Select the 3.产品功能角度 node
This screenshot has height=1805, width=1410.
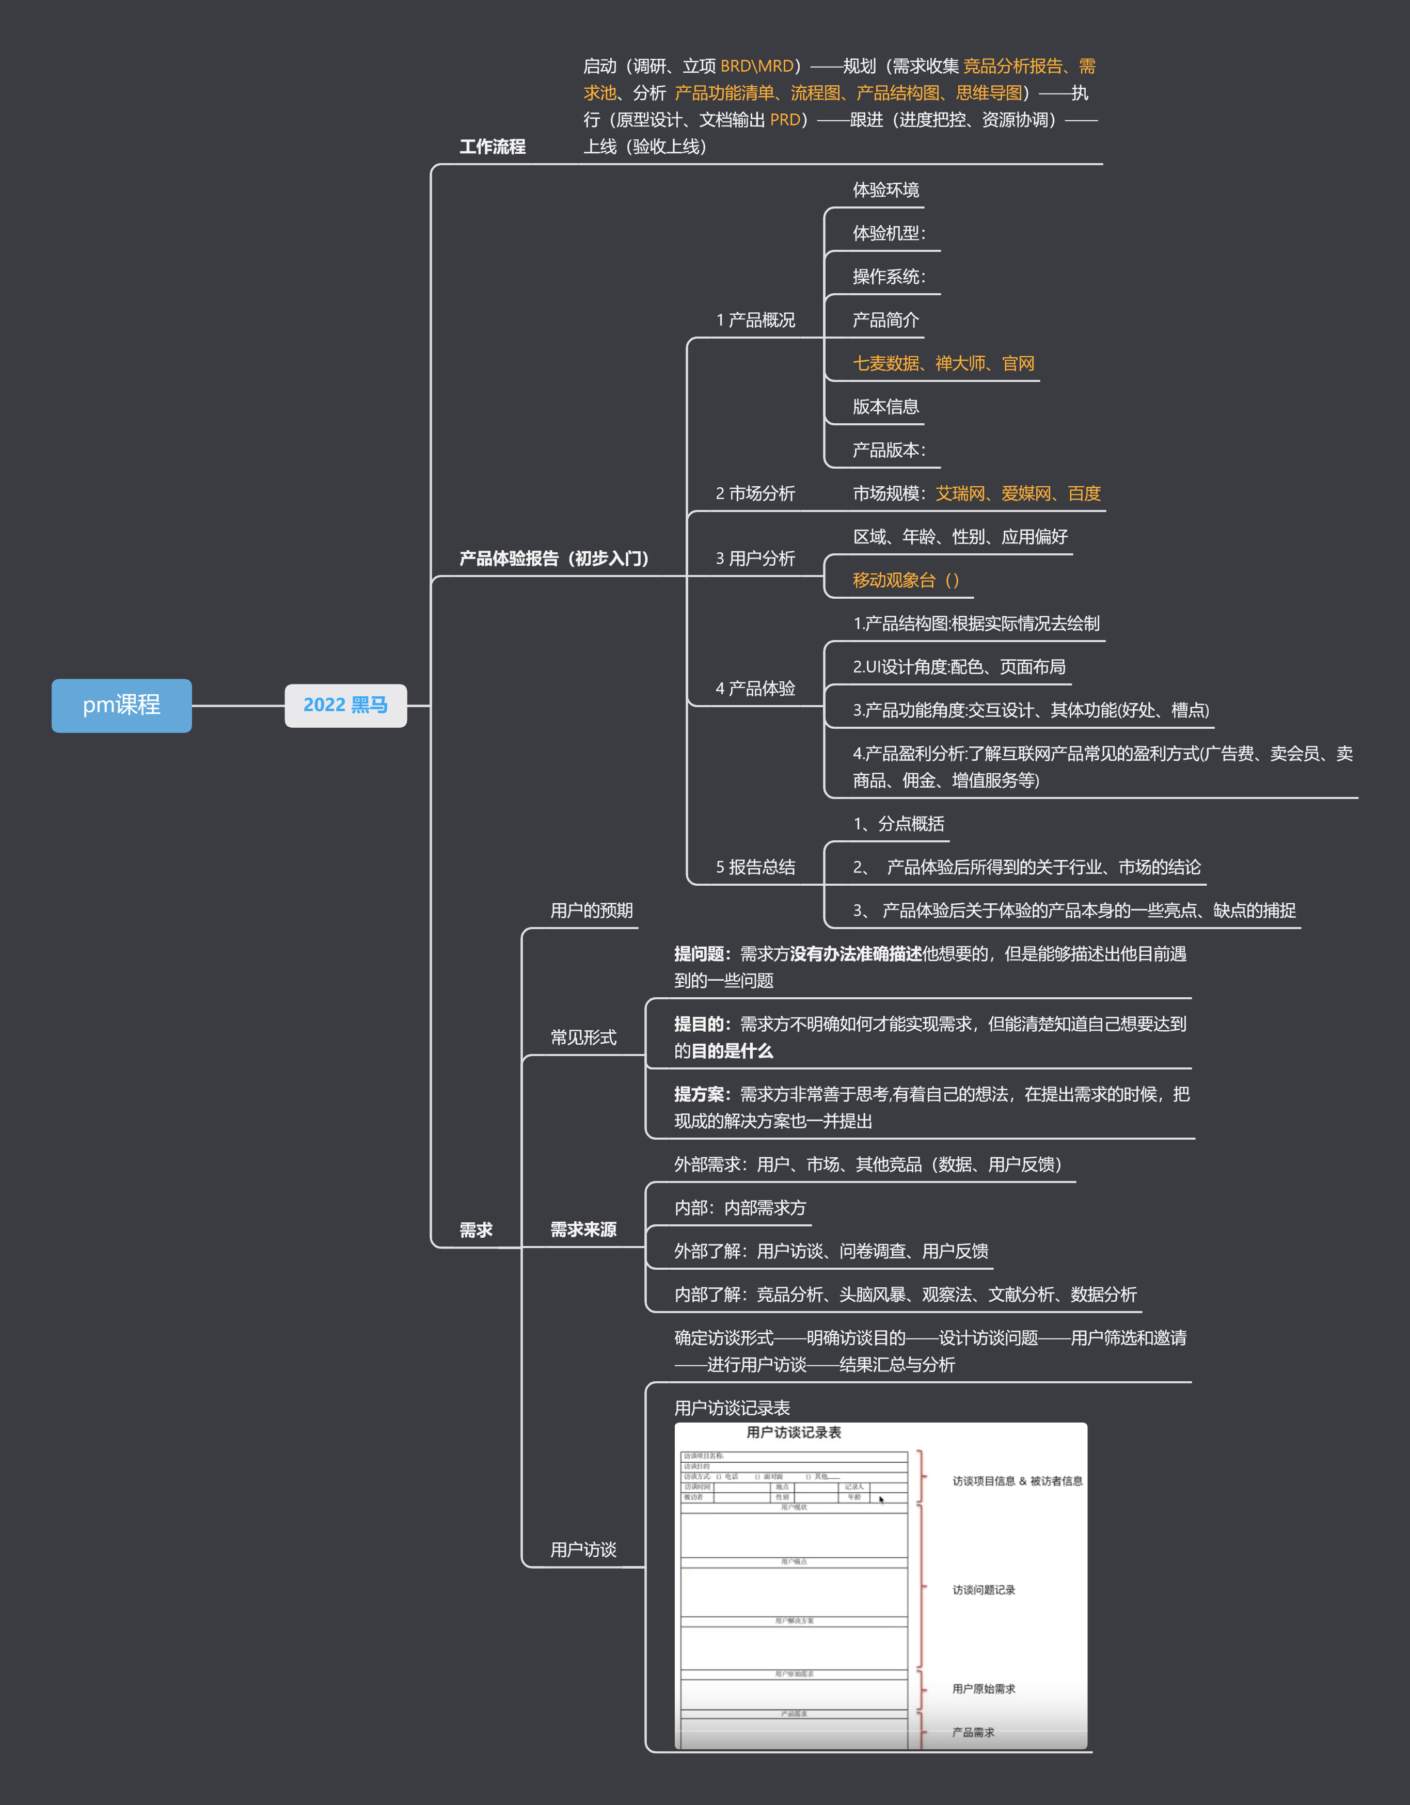click(x=1031, y=710)
